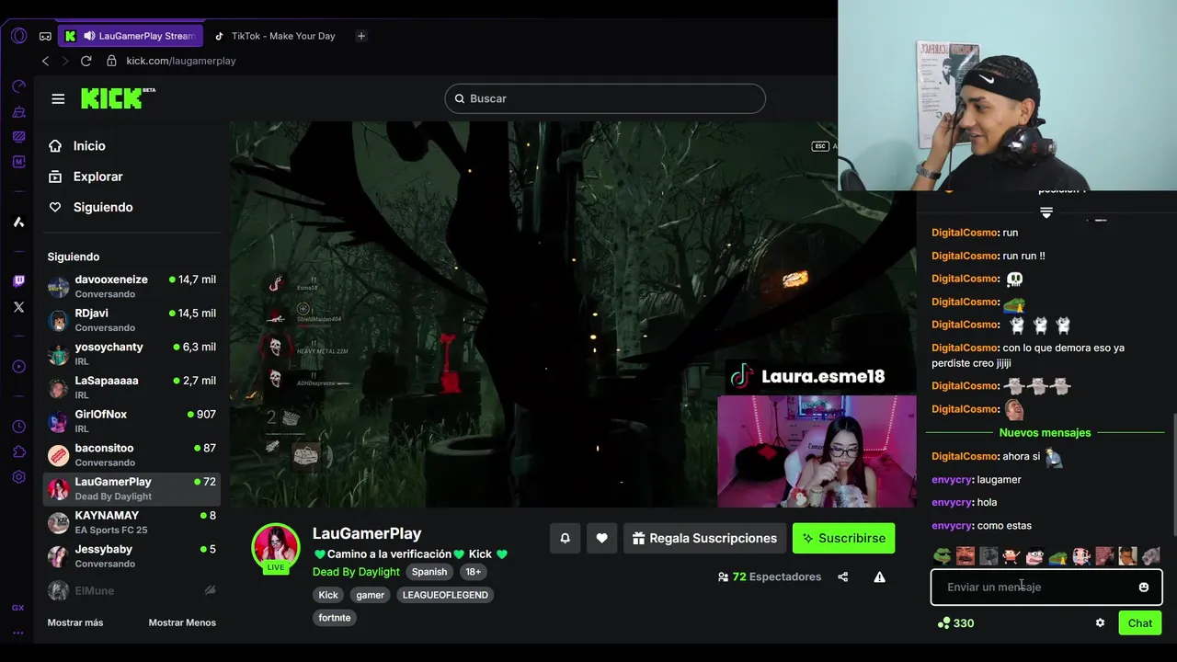Click the browser forward arrow
The height and width of the screenshot is (662, 1177).
[x=65, y=61]
